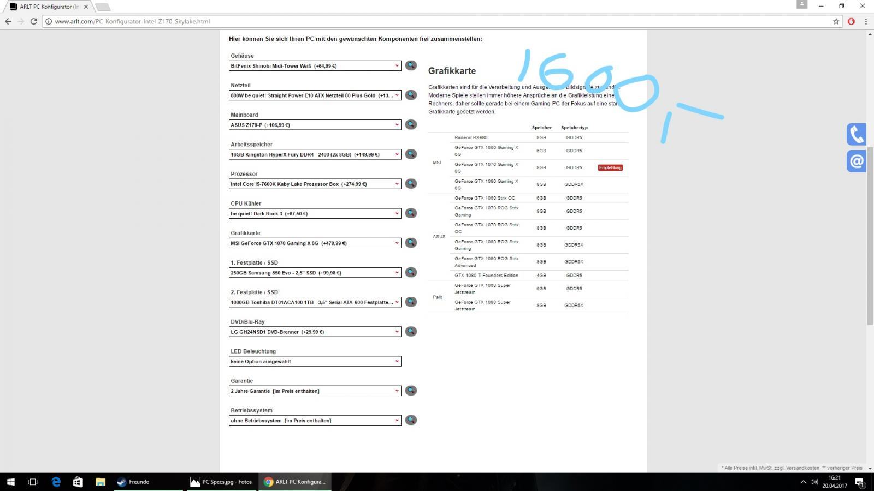Expand the Gehäuse dropdown
Screen dimensions: 874x491
click(315, 66)
